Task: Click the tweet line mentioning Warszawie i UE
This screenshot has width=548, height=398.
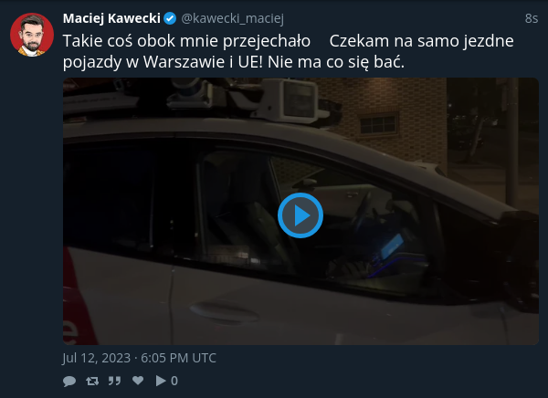Action: pyautogui.click(x=234, y=62)
